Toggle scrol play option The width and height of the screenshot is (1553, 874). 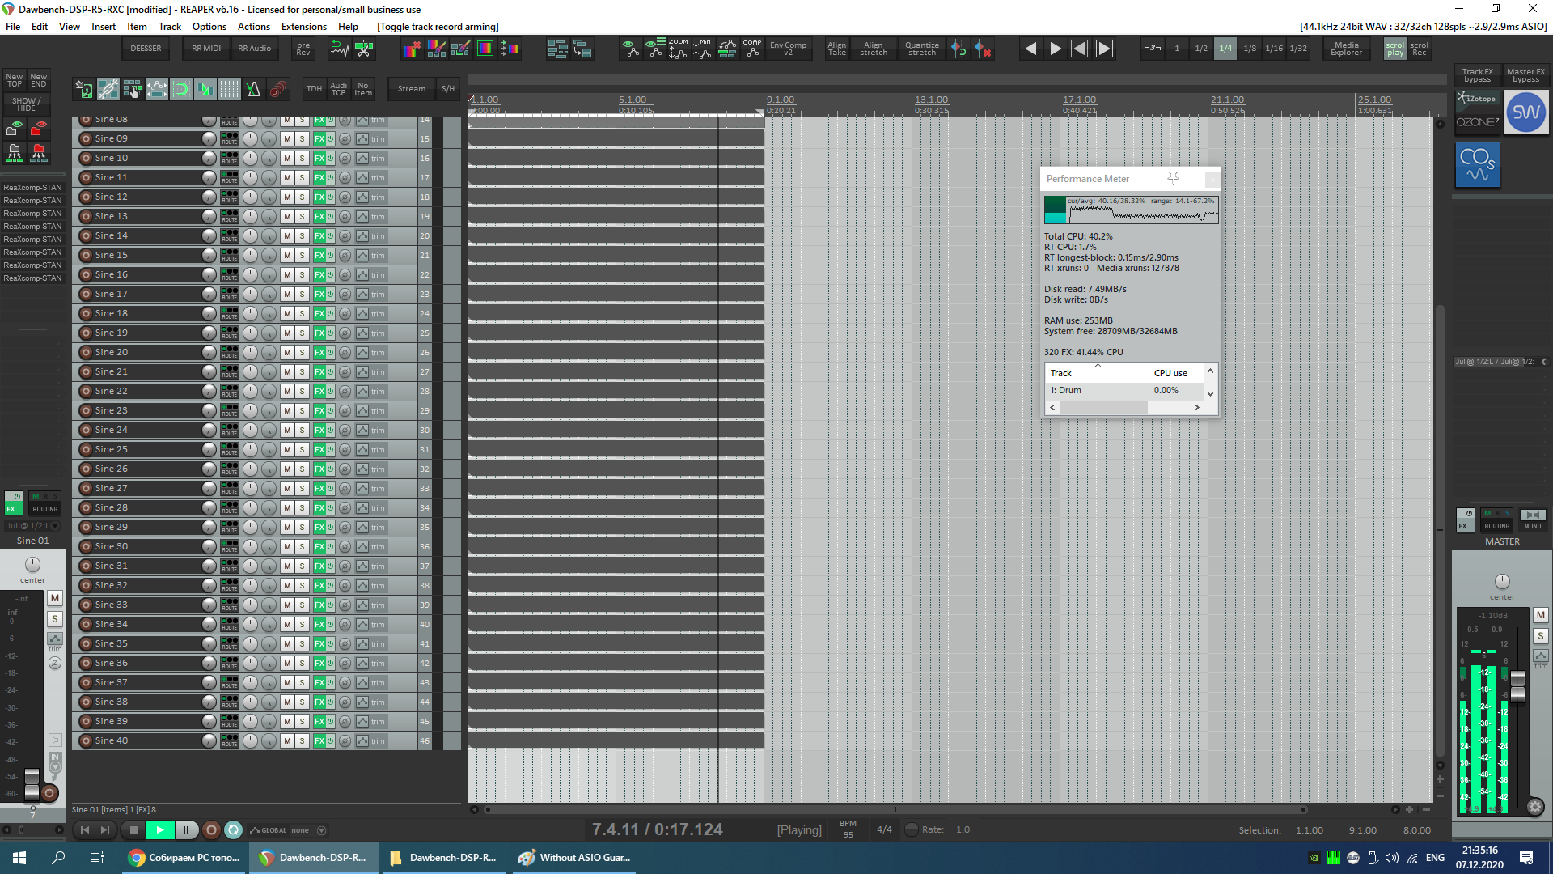tap(1395, 49)
